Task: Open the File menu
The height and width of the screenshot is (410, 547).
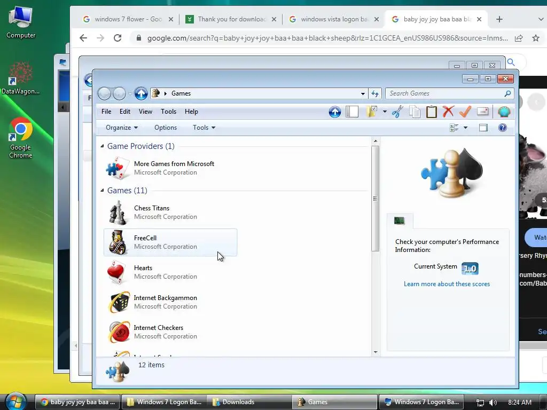Action: (x=106, y=112)
